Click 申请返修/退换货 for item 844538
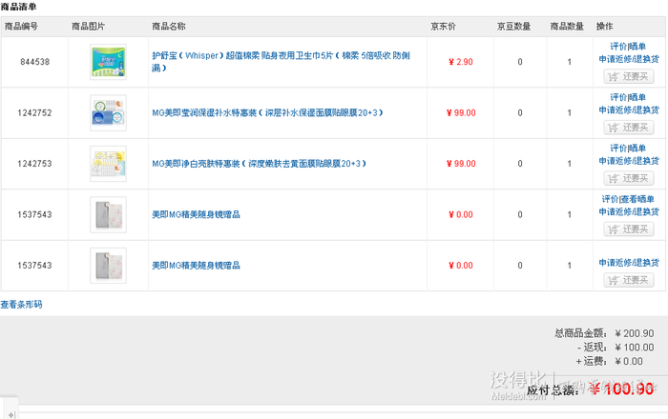Screen dimensions: 668x419 (x=629, y=59)
